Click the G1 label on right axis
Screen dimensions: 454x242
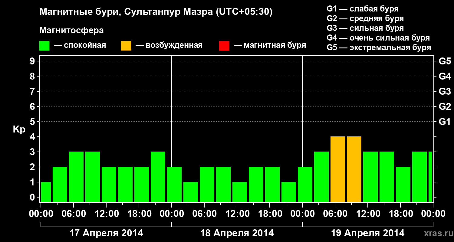tap(445, 122)
